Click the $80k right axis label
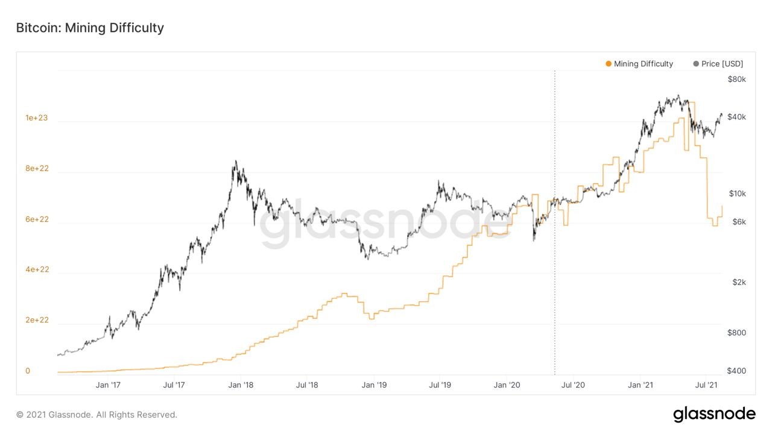This screenshot has width=772, height=434. pyautogui.click(x=737, y=80)
